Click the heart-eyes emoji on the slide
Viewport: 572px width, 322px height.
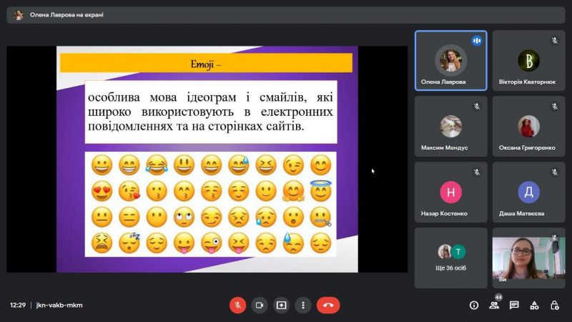pos(102,191)
